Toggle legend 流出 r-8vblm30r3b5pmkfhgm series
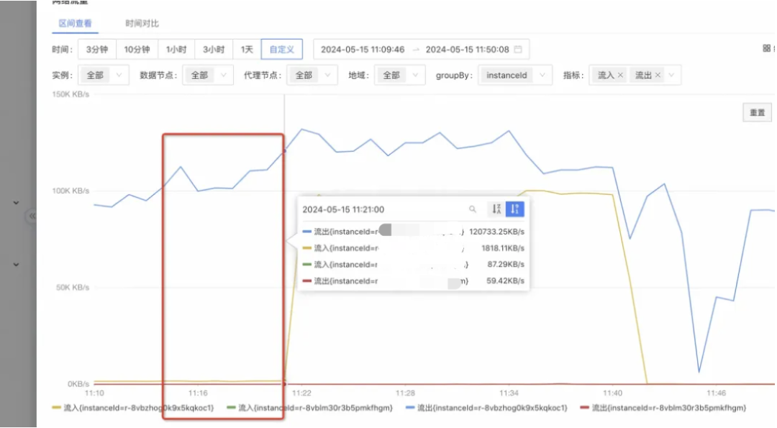 (x=663, y=408)
